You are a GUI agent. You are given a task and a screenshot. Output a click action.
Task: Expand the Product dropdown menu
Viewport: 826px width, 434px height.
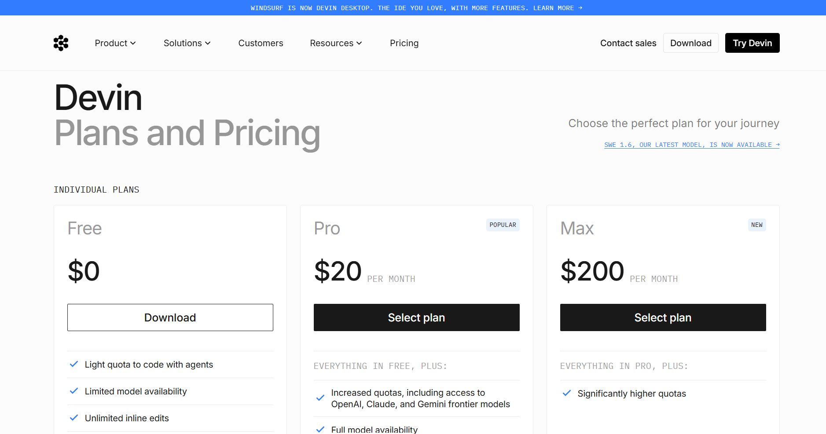pyautogui.click(x=115, y=43)
